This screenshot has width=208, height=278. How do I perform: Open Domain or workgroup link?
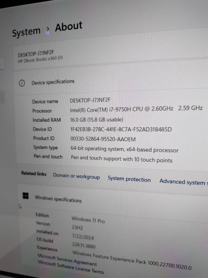76,177
